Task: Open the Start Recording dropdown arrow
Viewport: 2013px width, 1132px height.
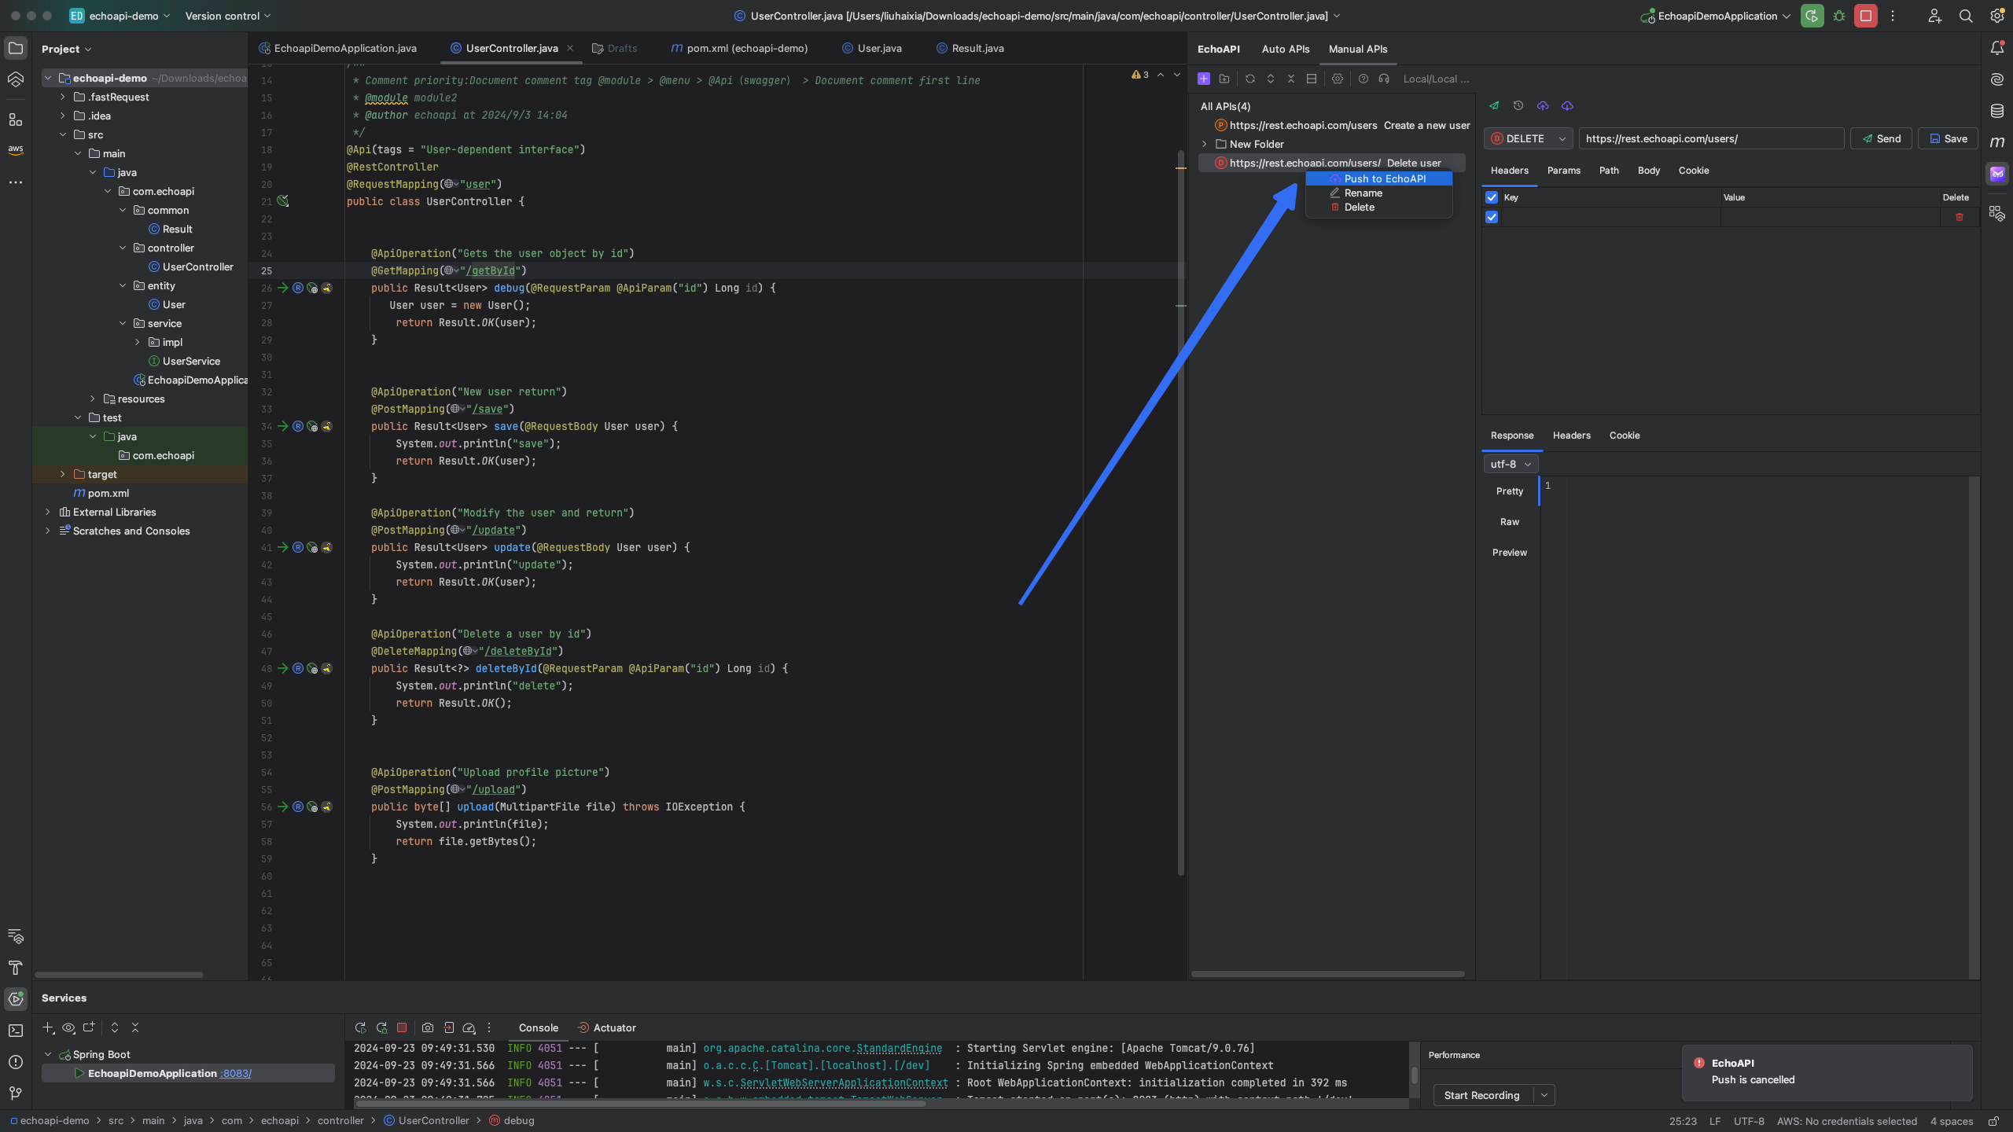Action: coord(1544,1095)
